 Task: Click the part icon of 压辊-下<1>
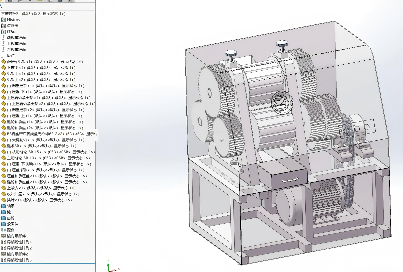(x=4, y=92)
